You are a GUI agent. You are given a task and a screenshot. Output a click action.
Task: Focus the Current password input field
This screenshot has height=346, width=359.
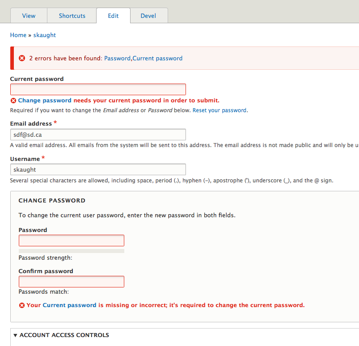(98, 89)
